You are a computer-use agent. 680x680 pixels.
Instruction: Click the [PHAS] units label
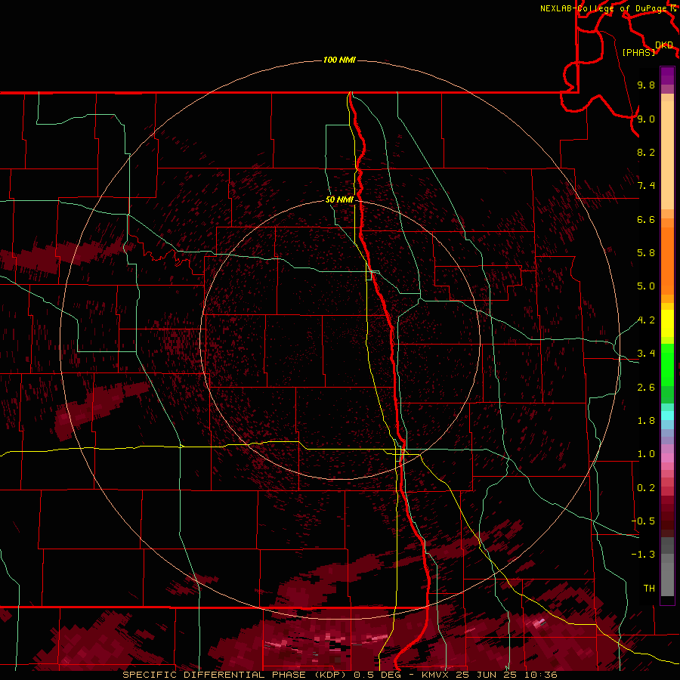638,52
